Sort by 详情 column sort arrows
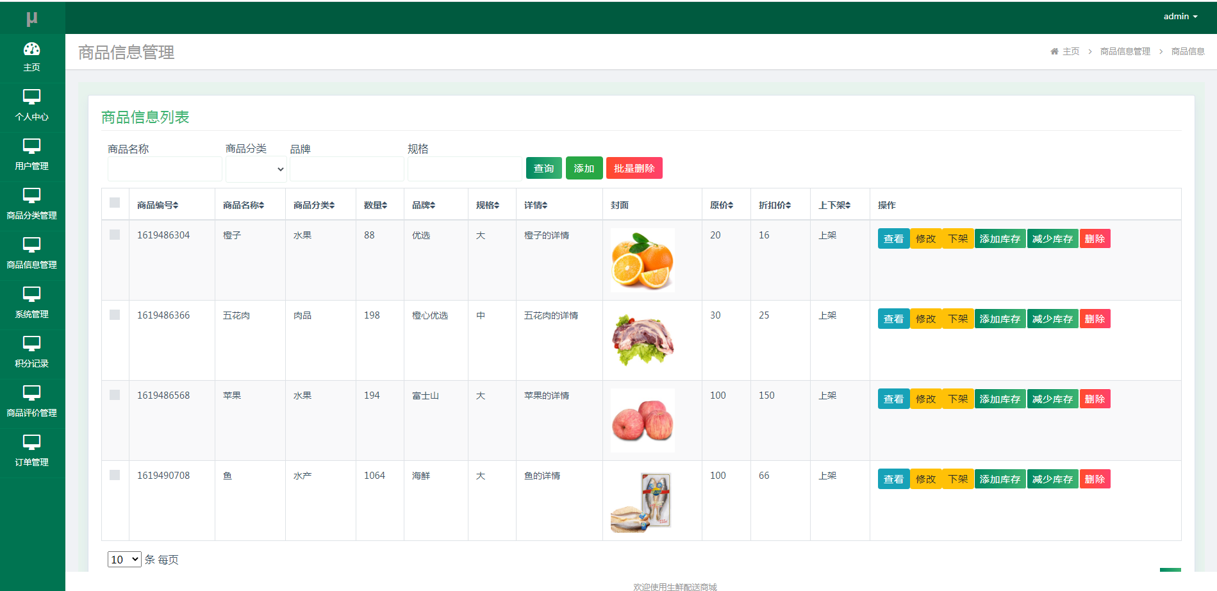The width and height of the screenshot is (1217, 591). coord(545,205)
